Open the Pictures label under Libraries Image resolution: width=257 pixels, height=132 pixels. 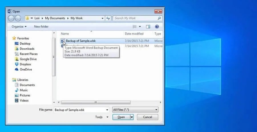click(x=25, y=95)
